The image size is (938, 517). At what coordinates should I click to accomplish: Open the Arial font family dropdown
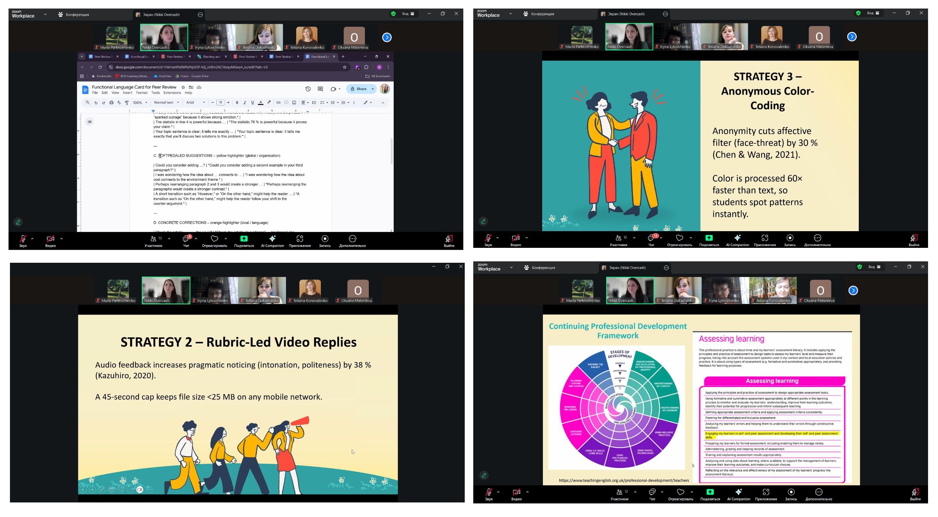click(195, 103)
